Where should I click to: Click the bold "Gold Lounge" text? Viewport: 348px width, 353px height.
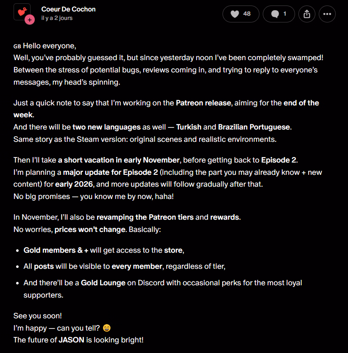(x=103, y=282)
